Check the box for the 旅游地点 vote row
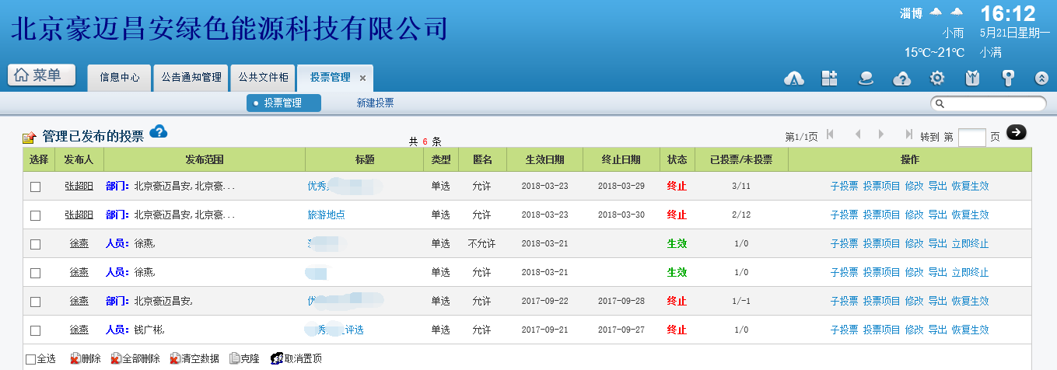The height and width of the screenshot is (370, 1057). [35, 215]
